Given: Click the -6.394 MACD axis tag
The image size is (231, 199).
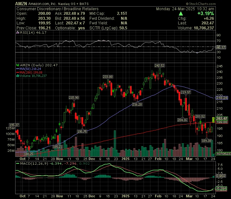Looking at the screenshot, I should (x=221, y=188).
